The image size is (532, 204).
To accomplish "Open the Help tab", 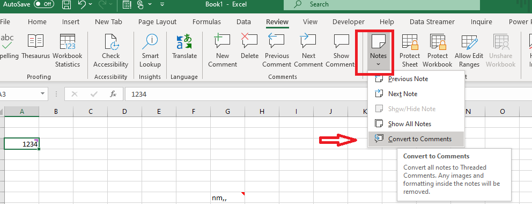I will [387, 21].
